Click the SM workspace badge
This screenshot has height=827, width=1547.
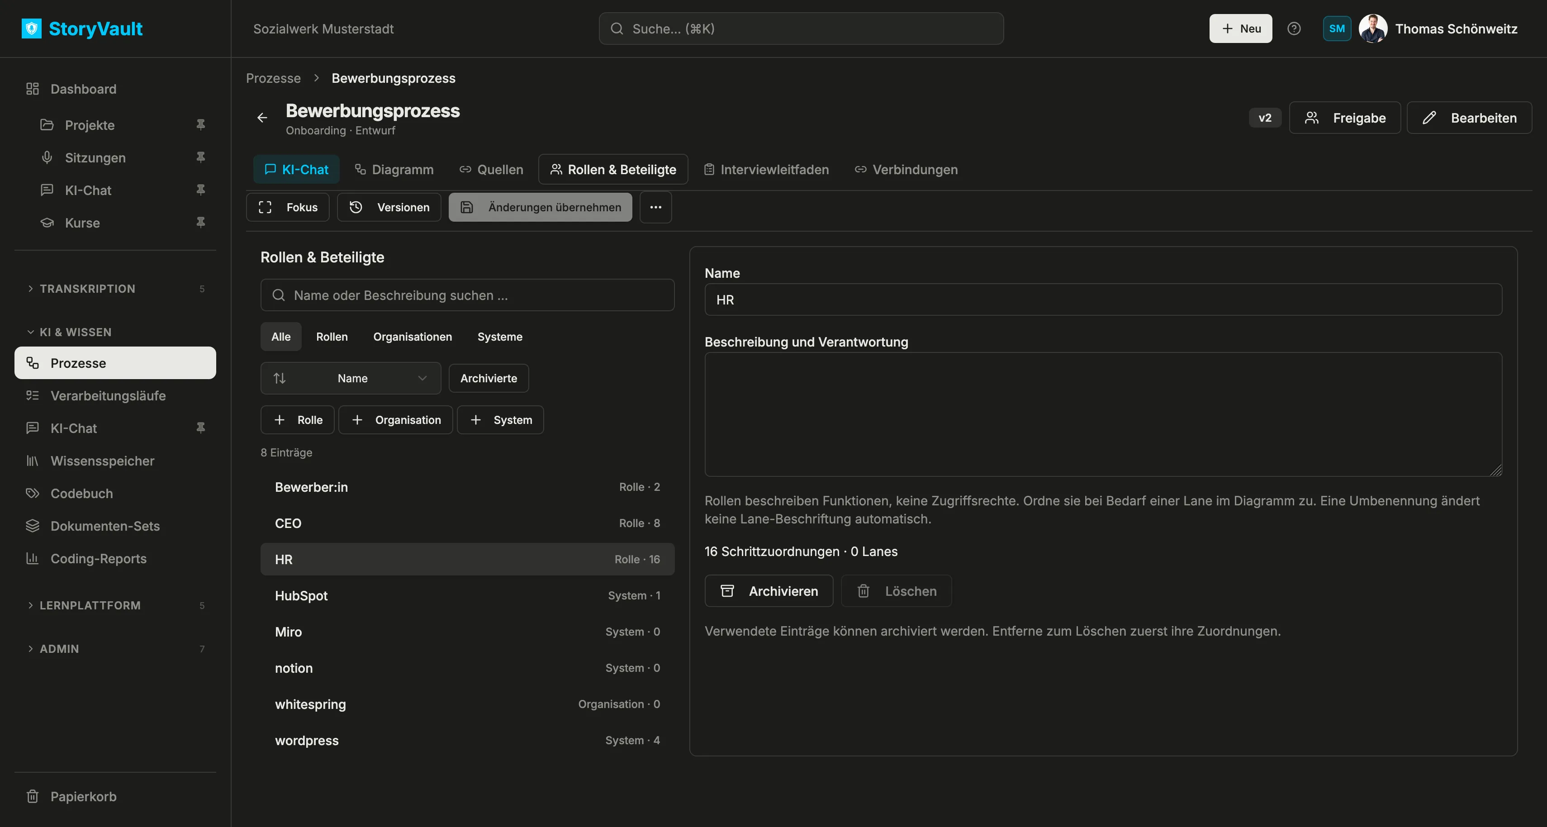point(1337,28)
